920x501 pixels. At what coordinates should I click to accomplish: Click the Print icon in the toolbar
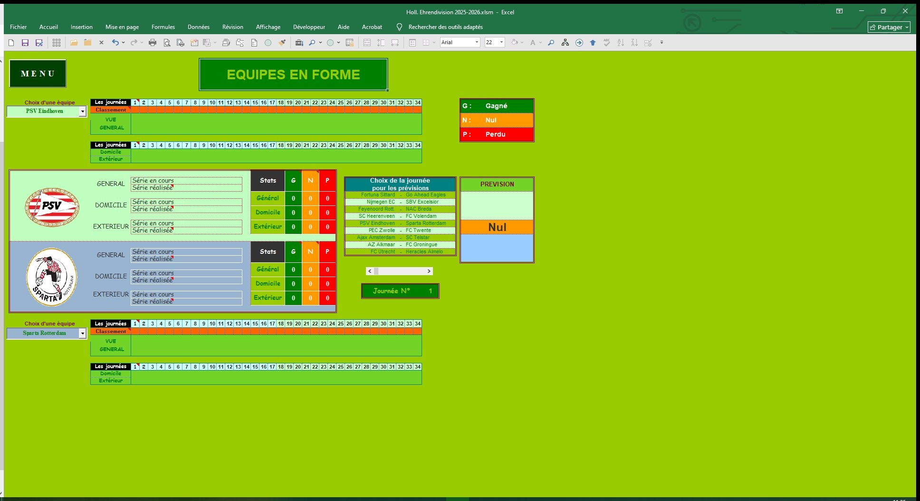point(153,43)
